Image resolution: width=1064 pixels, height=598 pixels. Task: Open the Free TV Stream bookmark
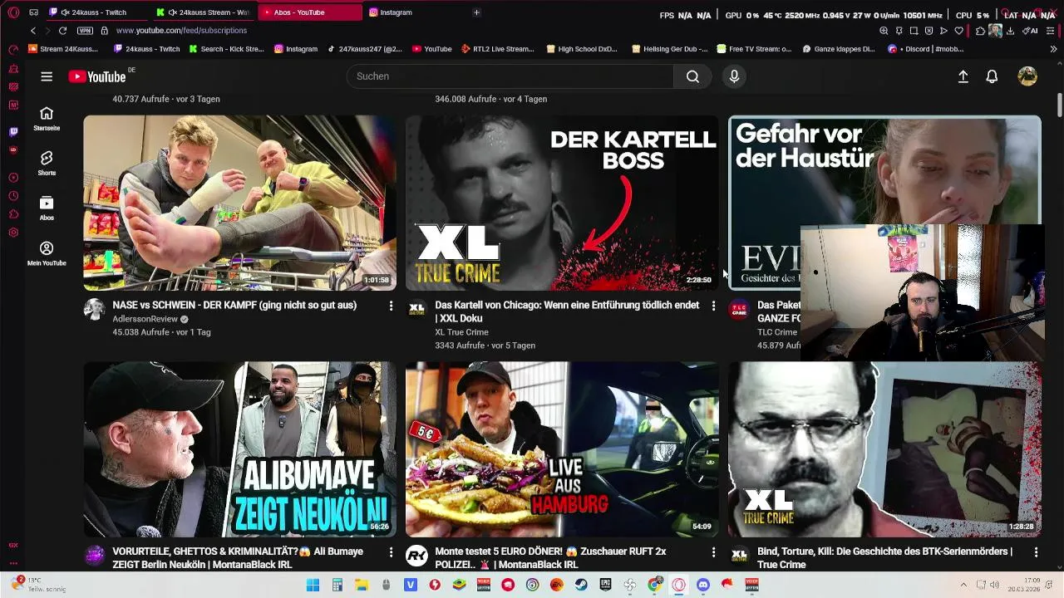pos(754,49)
